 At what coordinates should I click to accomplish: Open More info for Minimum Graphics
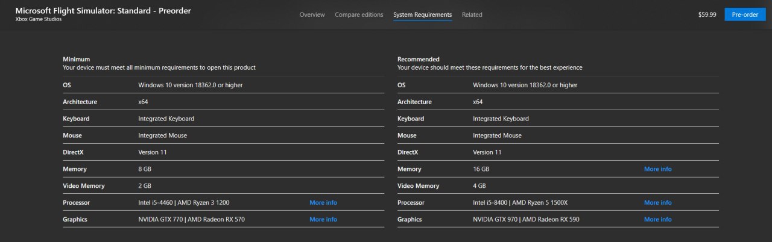click(323, 220)
